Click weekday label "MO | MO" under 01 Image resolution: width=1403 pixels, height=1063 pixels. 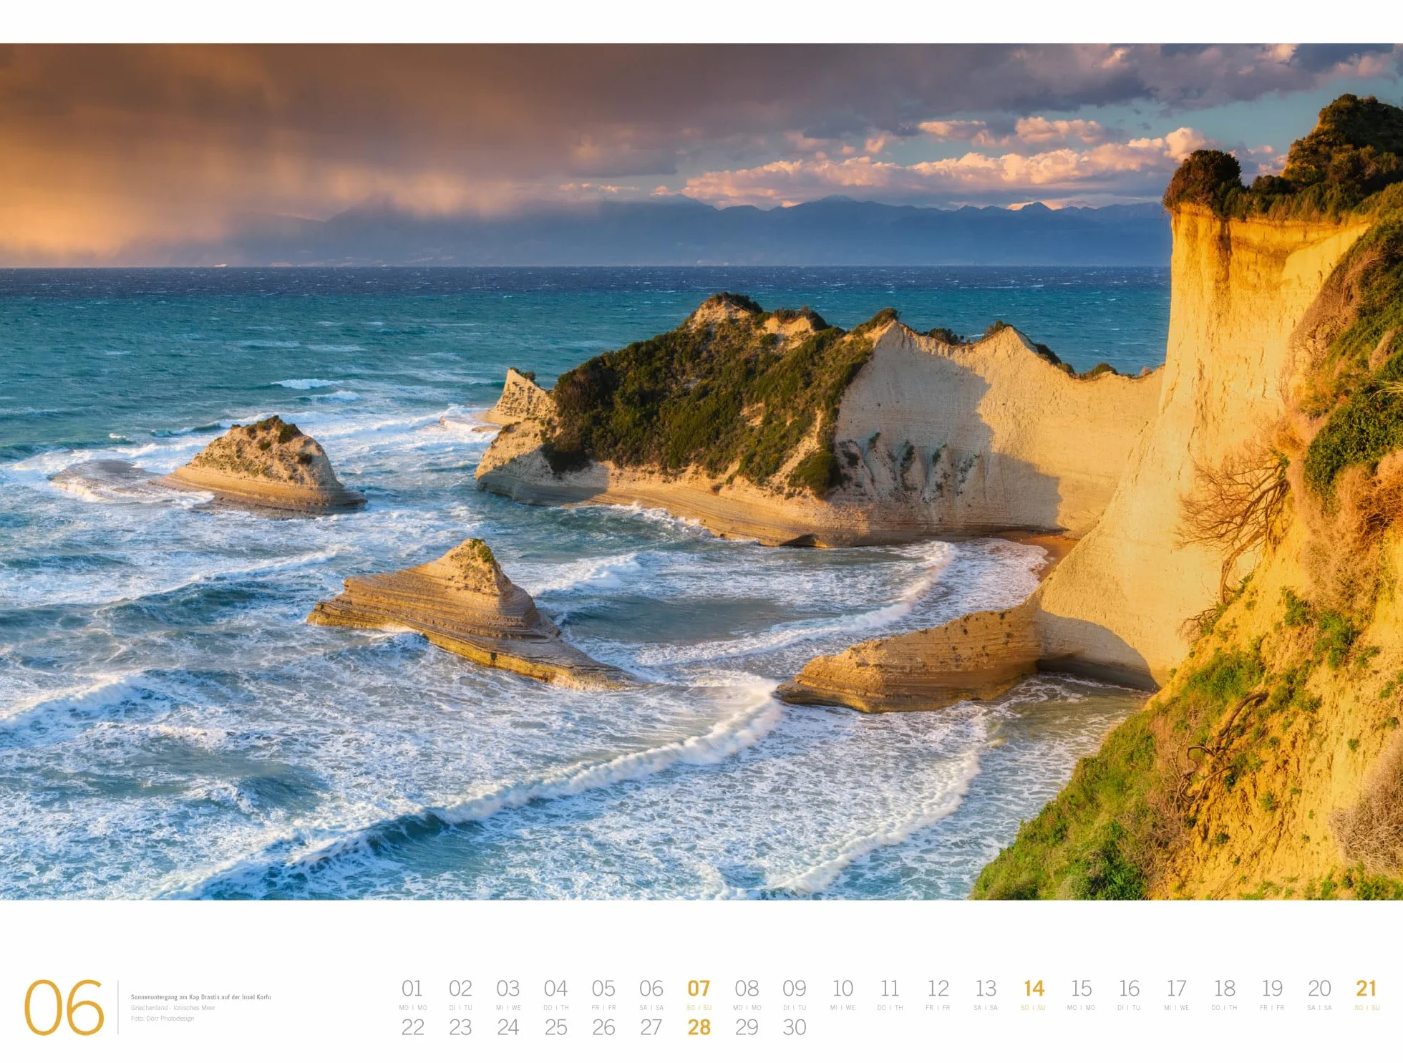tap(412, 1008)
